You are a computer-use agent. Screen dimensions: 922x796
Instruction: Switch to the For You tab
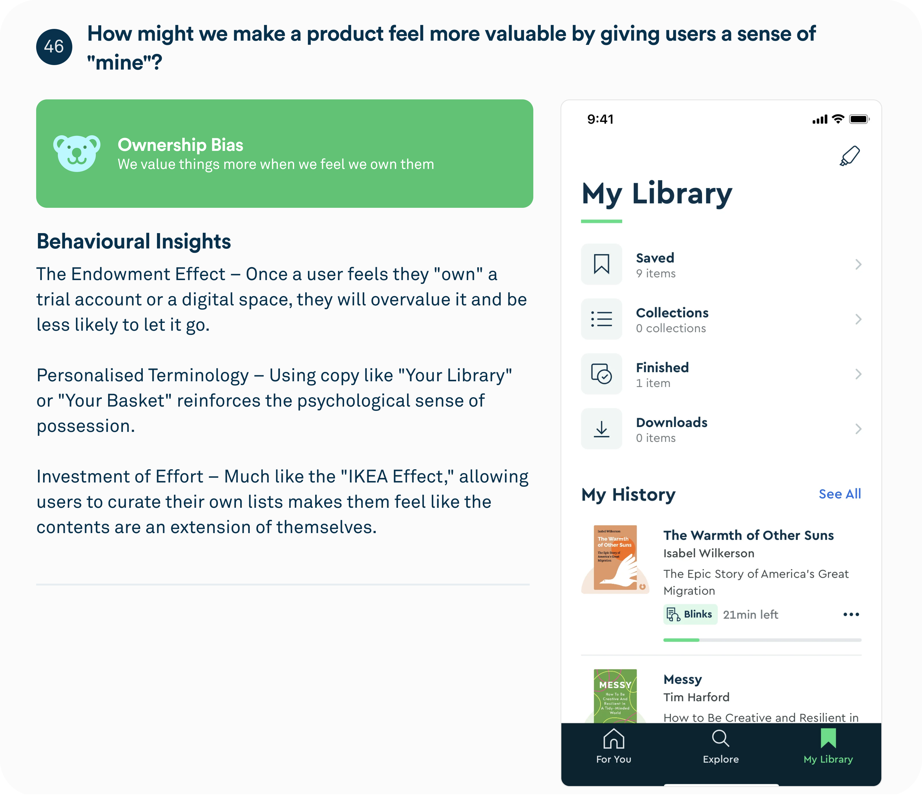pos(614,747)
